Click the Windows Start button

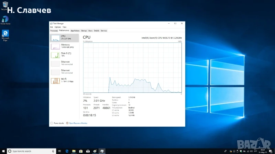[3, 151]
